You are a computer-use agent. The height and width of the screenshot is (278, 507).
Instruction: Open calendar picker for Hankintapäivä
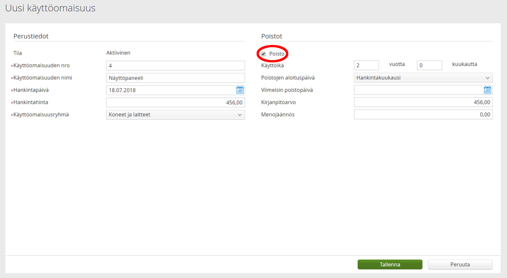[240, 90]
